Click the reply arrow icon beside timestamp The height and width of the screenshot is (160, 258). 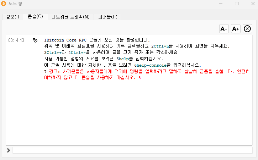tap(35, 40)
